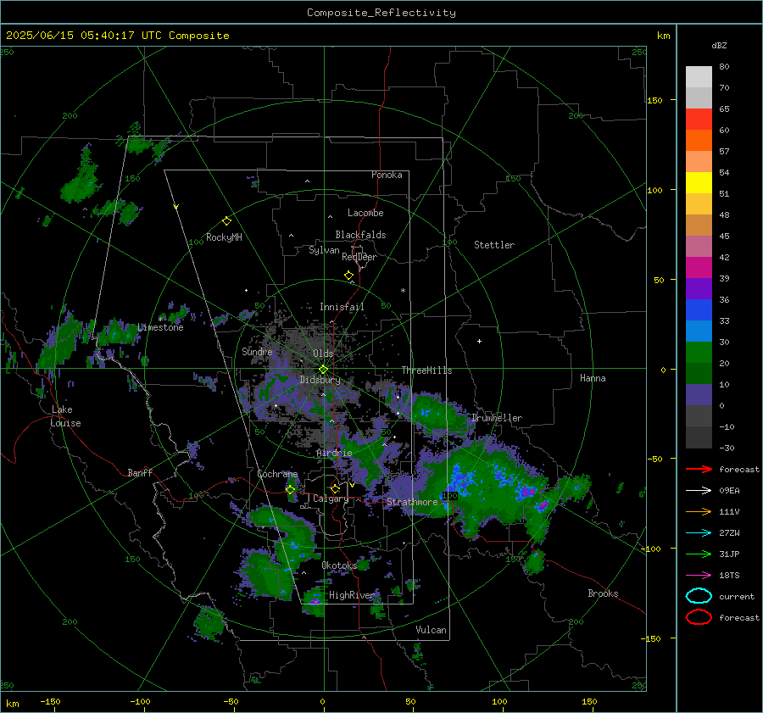Click the intense magenta storm cell near Brooks
Screen dimensions: 763x713
[543, 506]
